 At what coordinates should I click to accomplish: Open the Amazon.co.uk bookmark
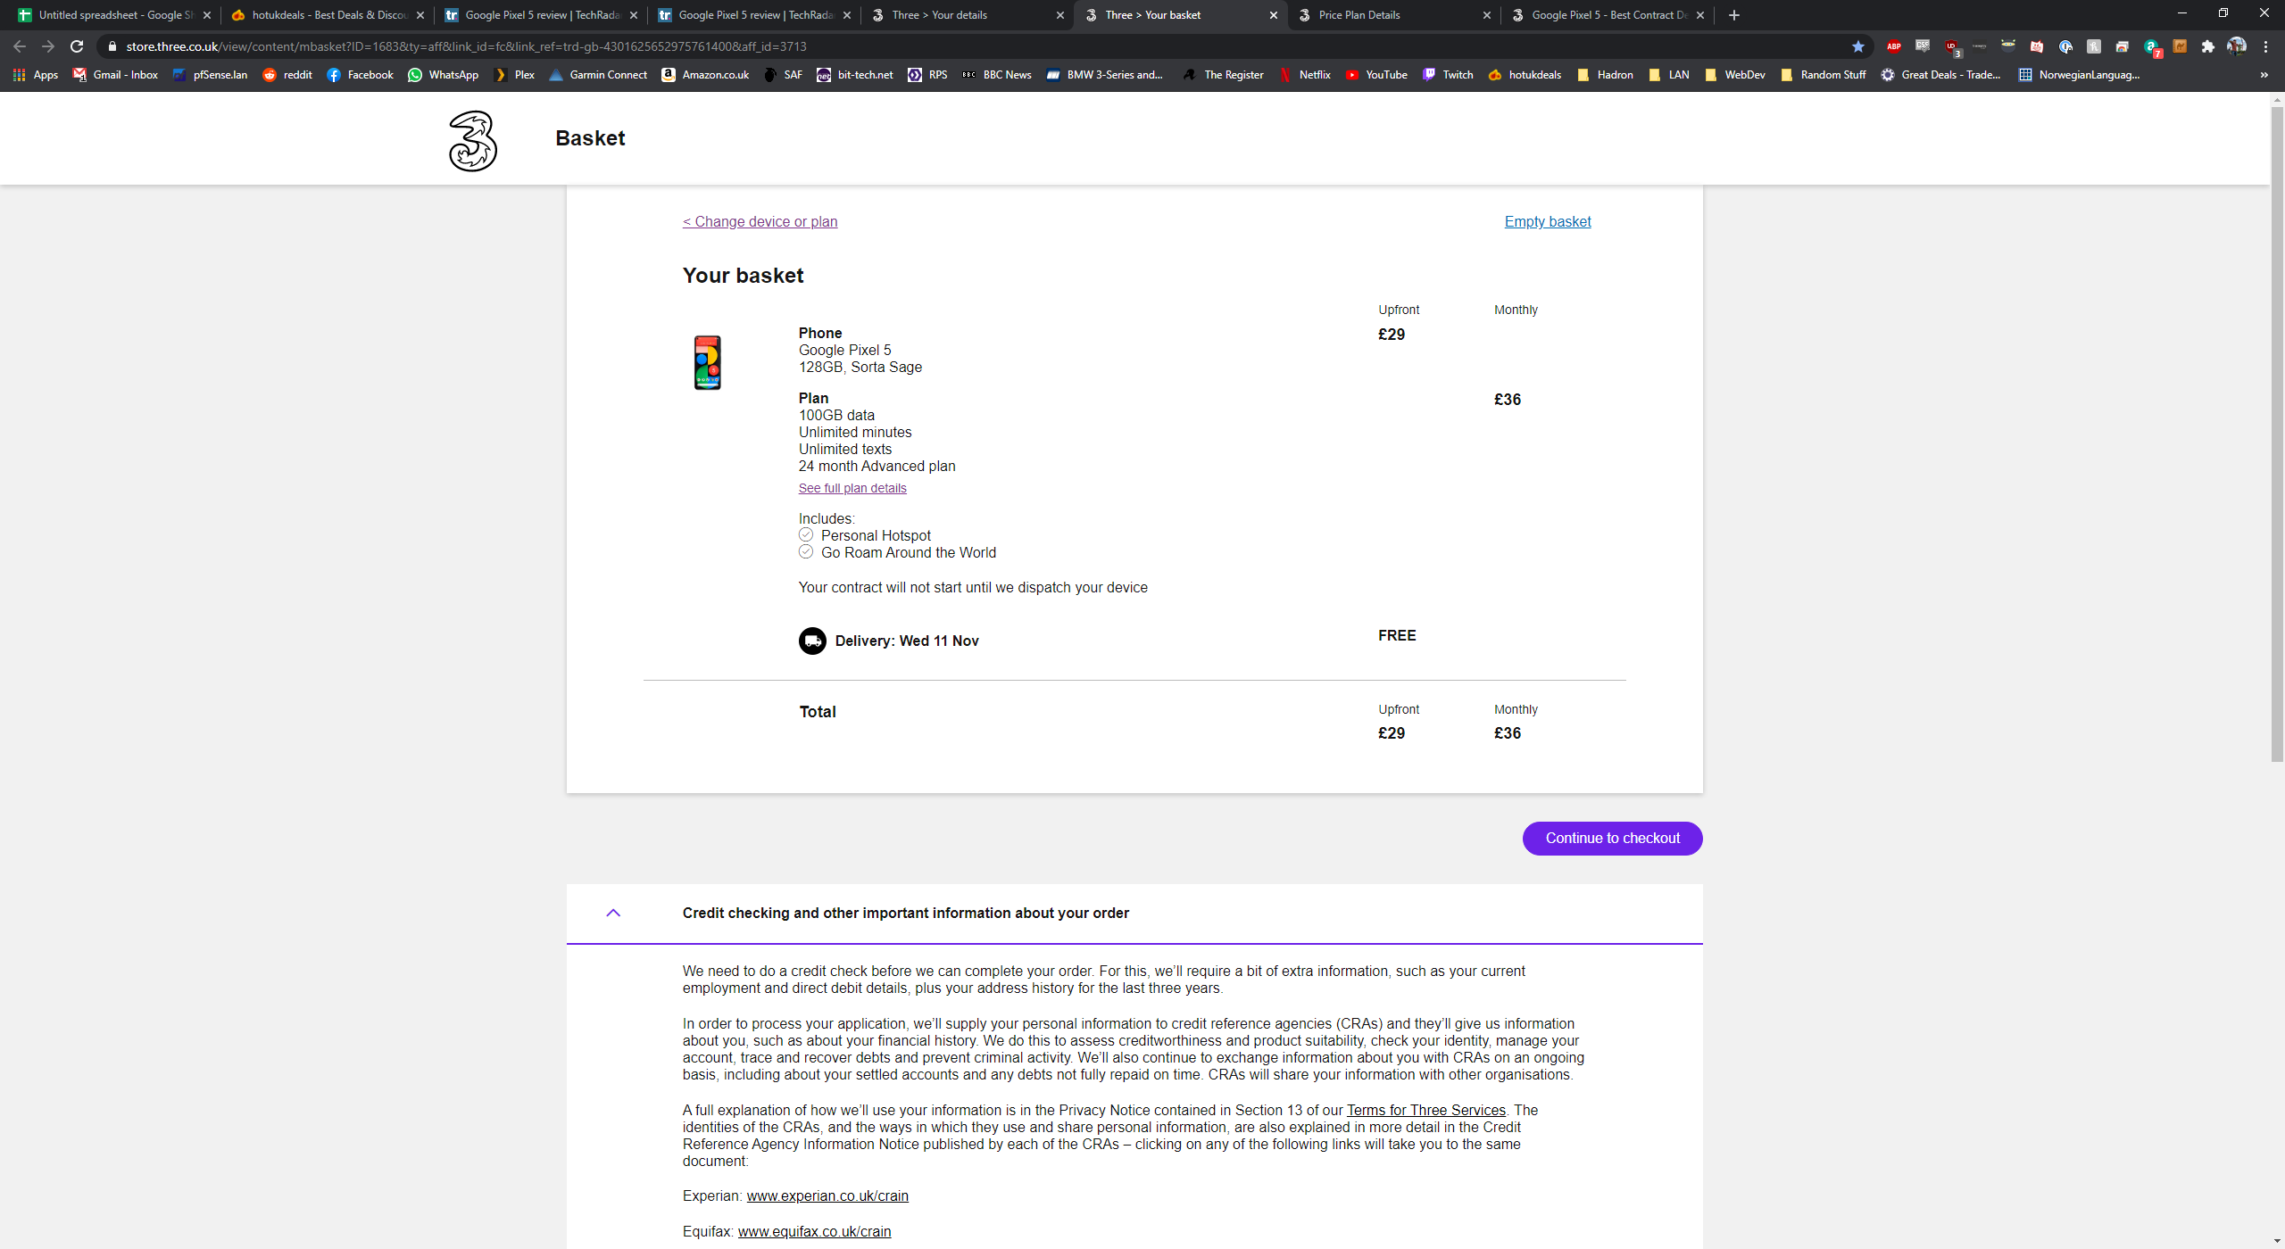(705, 75)
